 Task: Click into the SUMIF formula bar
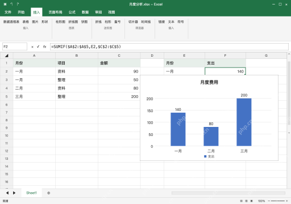pyautogui.click(x=169, y=46)
